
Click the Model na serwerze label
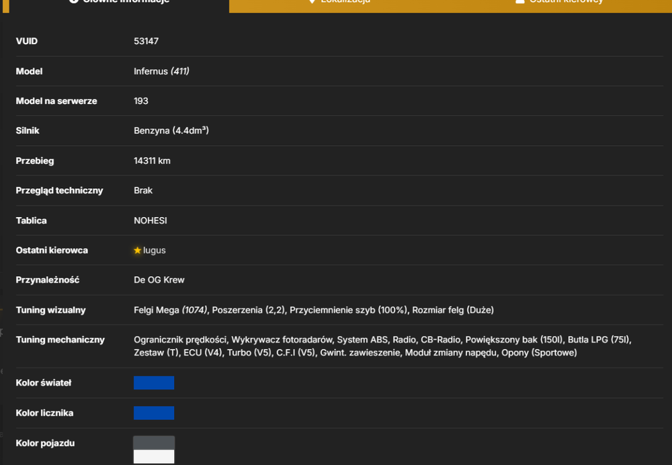56,101
